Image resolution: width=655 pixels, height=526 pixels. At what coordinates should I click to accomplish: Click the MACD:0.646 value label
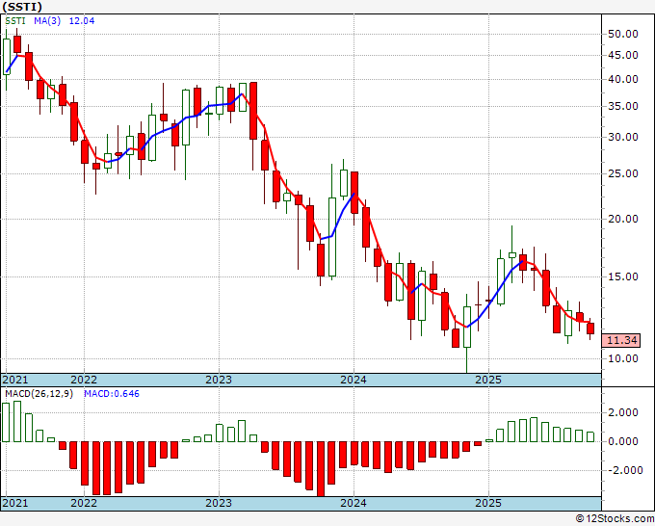[x=112, y=394]
